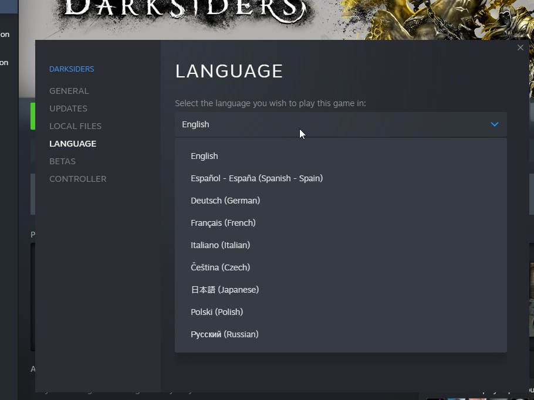The width and height of the screenshot is (534, 400).
Task: Go to the LOCAL FILES tab
Action: point(75,126)
